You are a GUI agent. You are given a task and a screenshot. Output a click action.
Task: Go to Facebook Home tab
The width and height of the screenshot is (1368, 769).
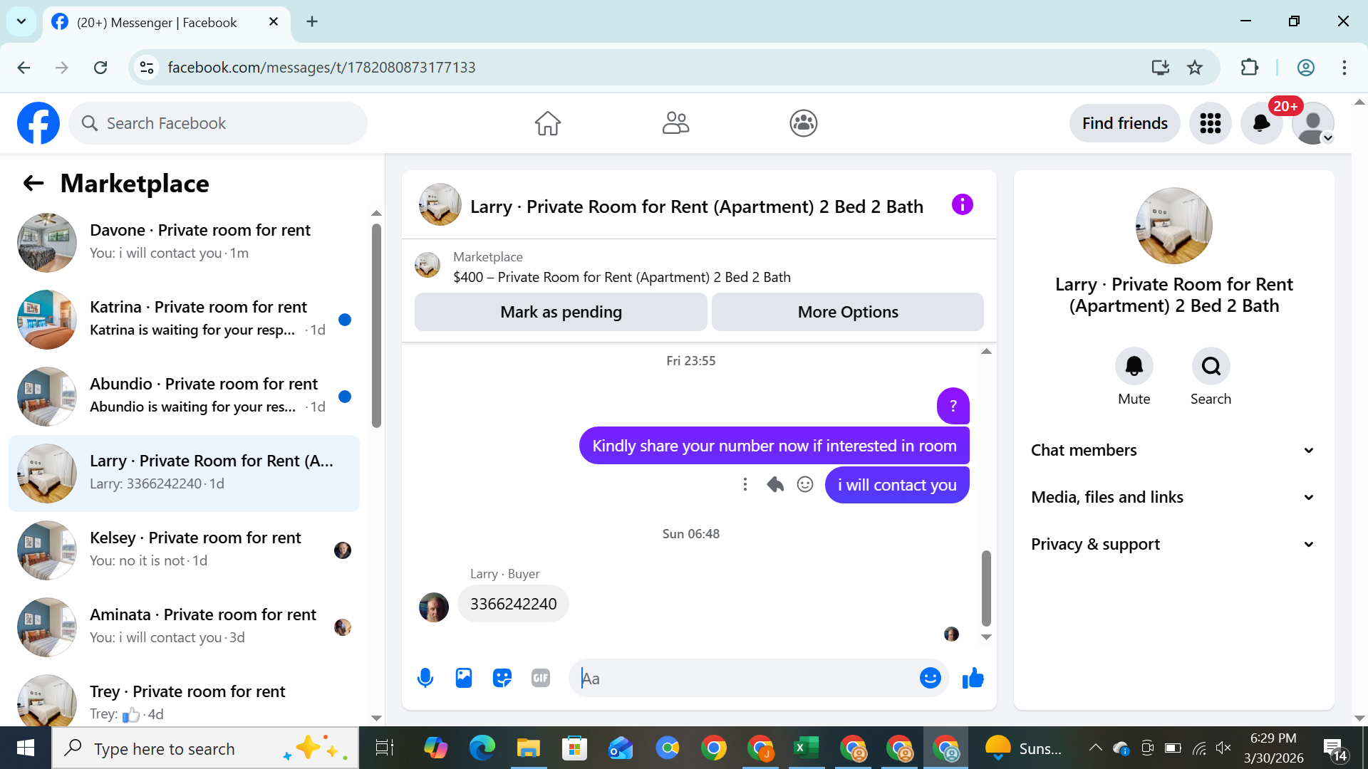pos(547,123)
